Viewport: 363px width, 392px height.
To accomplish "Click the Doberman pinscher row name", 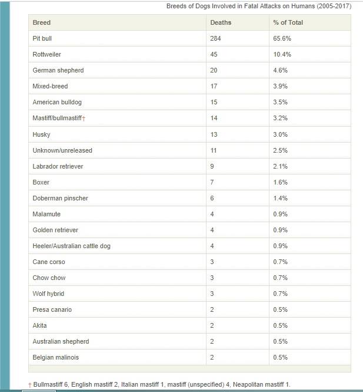I will pyautogui.click(x=60, y=198).
